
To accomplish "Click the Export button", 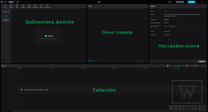I will tap(191, 2).
